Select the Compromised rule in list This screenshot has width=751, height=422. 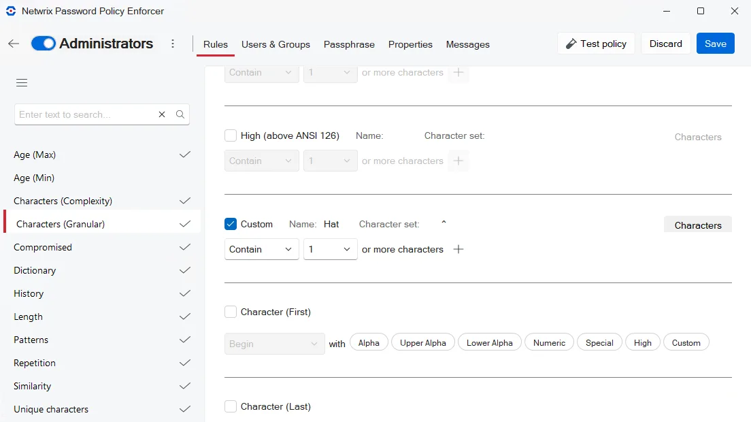coord(102,247)
